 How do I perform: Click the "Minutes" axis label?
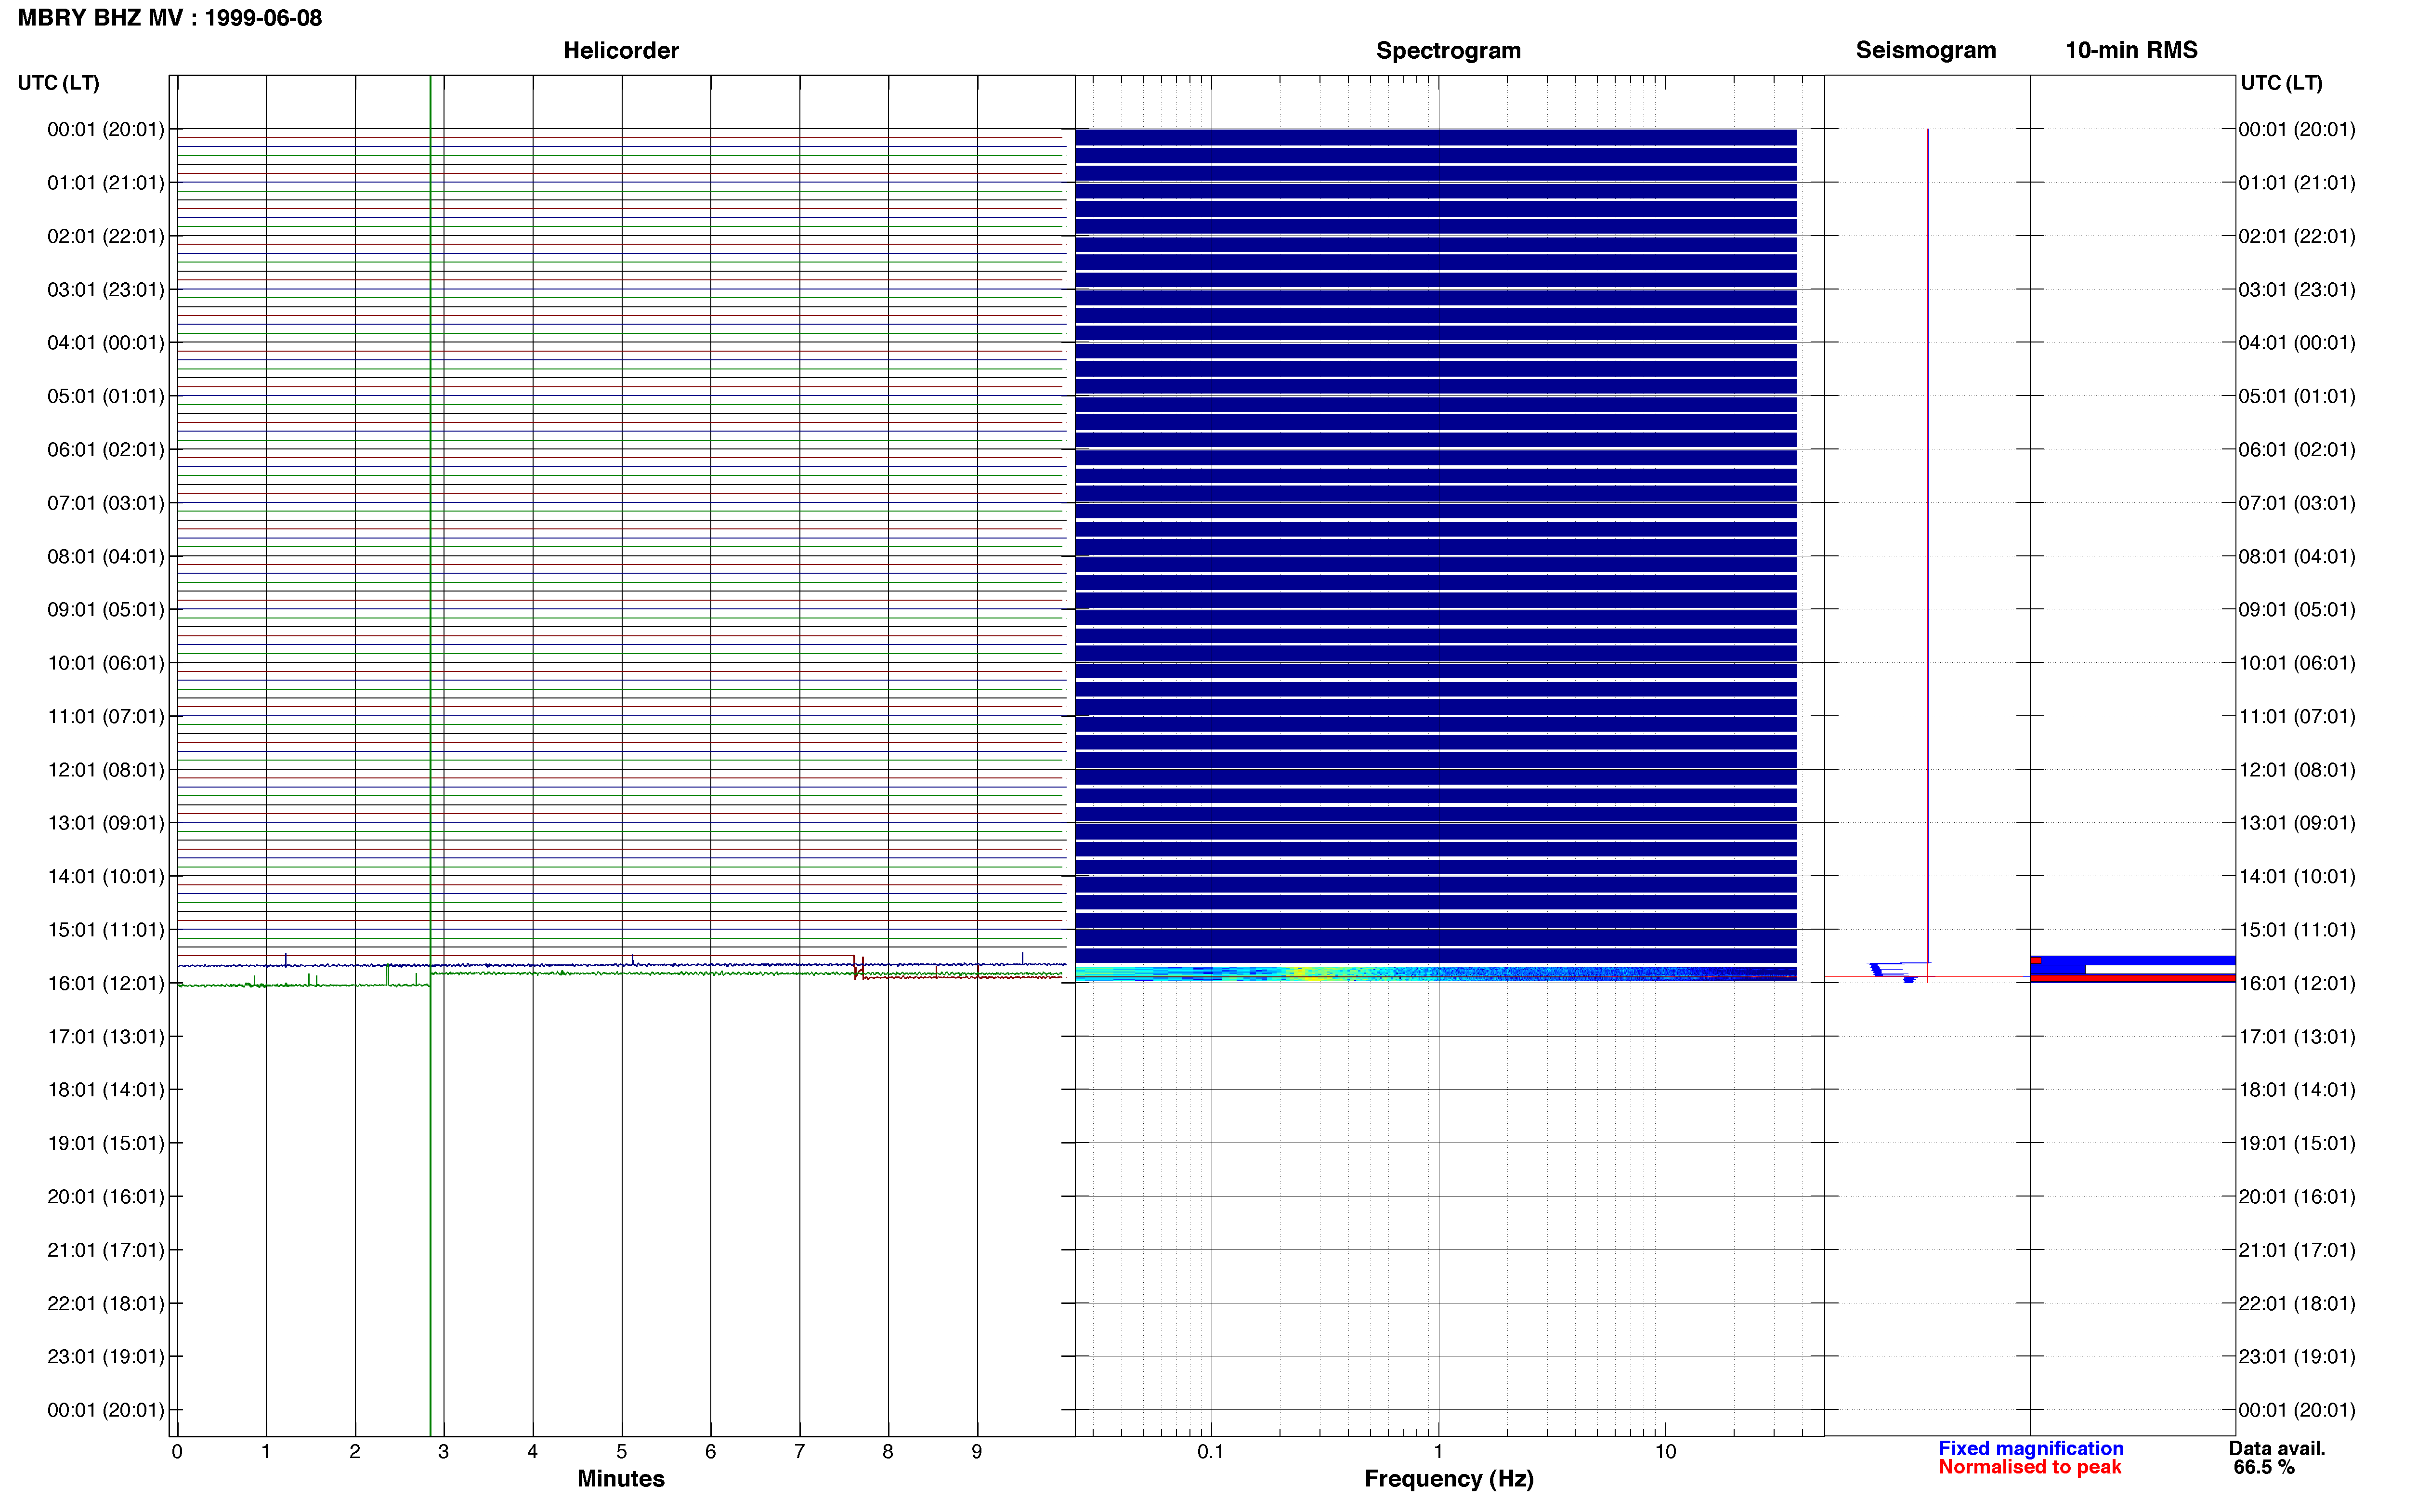[x=621, y=1478]
